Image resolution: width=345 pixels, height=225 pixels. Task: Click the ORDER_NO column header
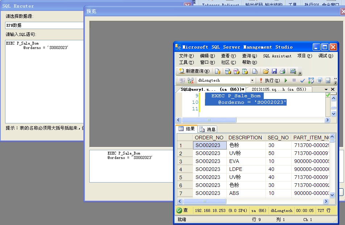[x=209, y=138]
